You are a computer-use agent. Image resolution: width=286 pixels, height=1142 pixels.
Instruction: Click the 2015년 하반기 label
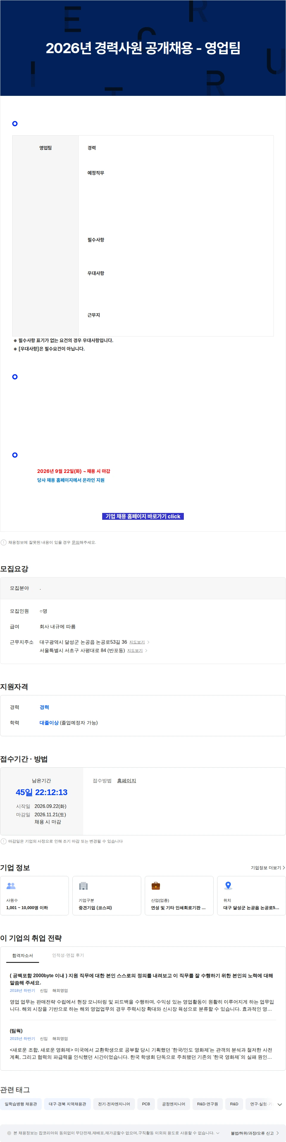click(x=22, y=1038)
